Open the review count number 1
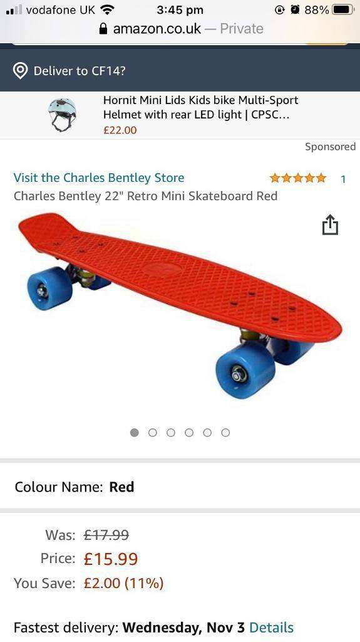360x642 pixels. (343, 179)
